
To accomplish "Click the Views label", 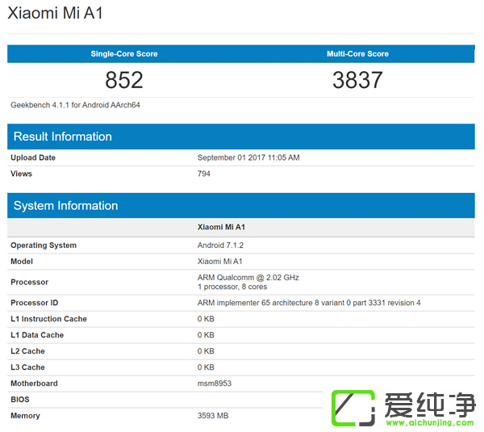I will pos(21,174).
